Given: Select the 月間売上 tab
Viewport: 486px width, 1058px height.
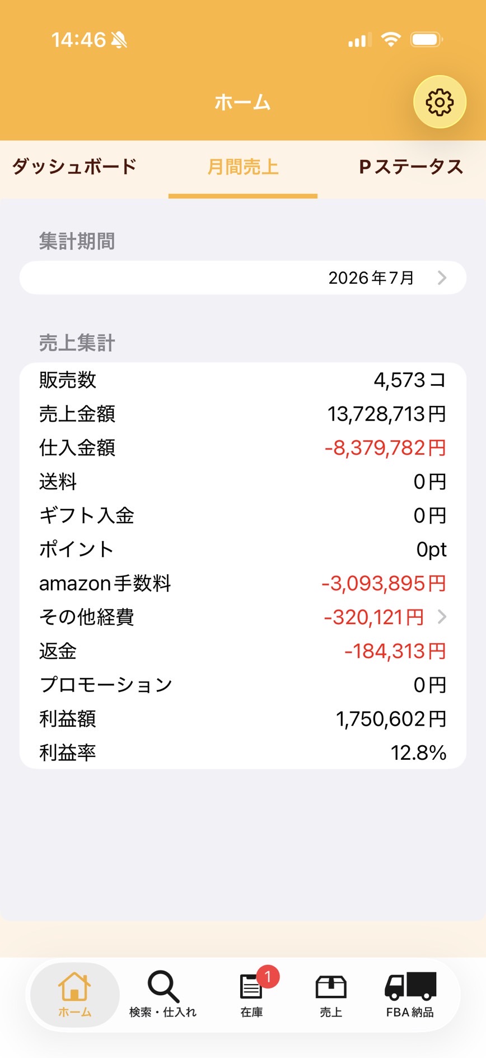Looking at the screenshot, I should pyautogui.click(x=243, y=167).
